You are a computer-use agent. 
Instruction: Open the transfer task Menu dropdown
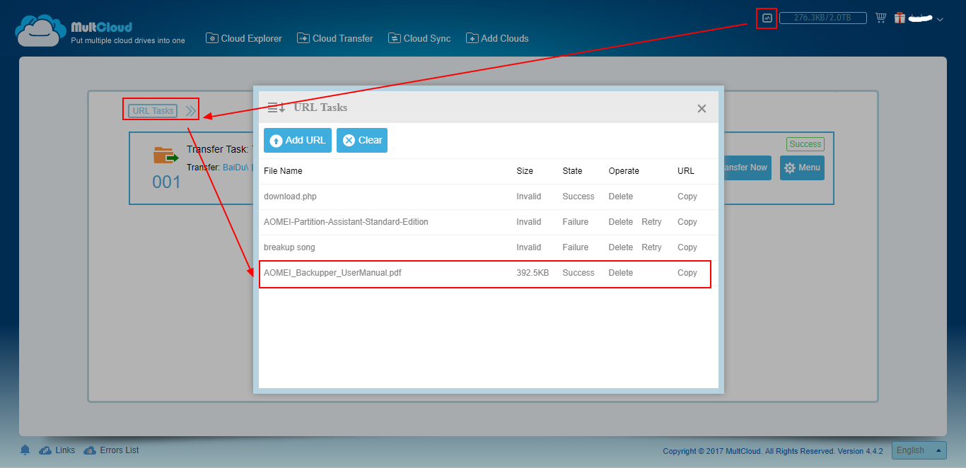(802, 168)
